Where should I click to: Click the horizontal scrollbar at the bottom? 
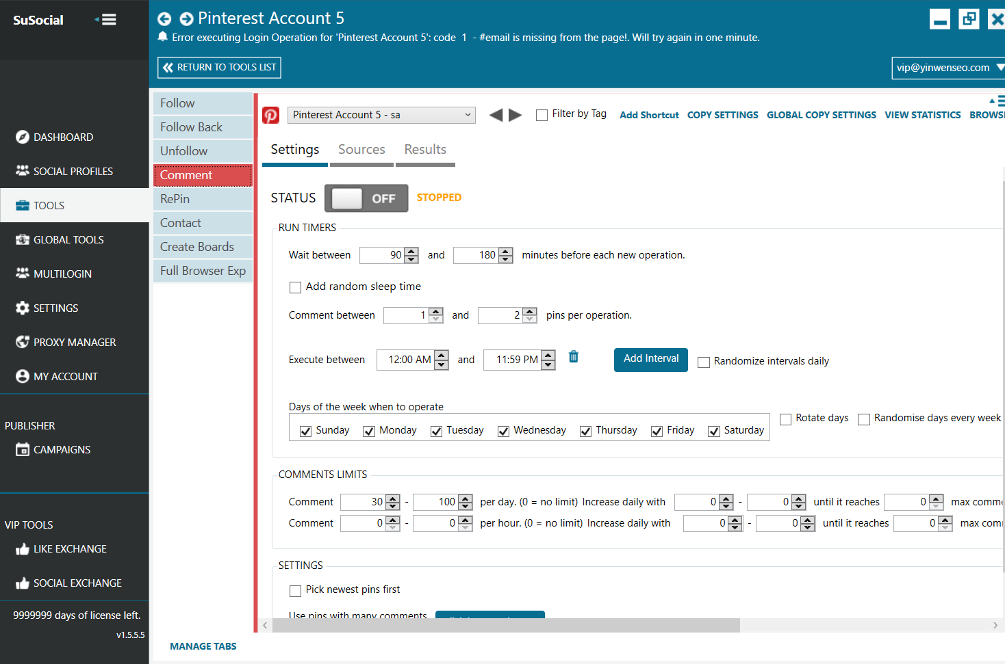tap(505, 625)
